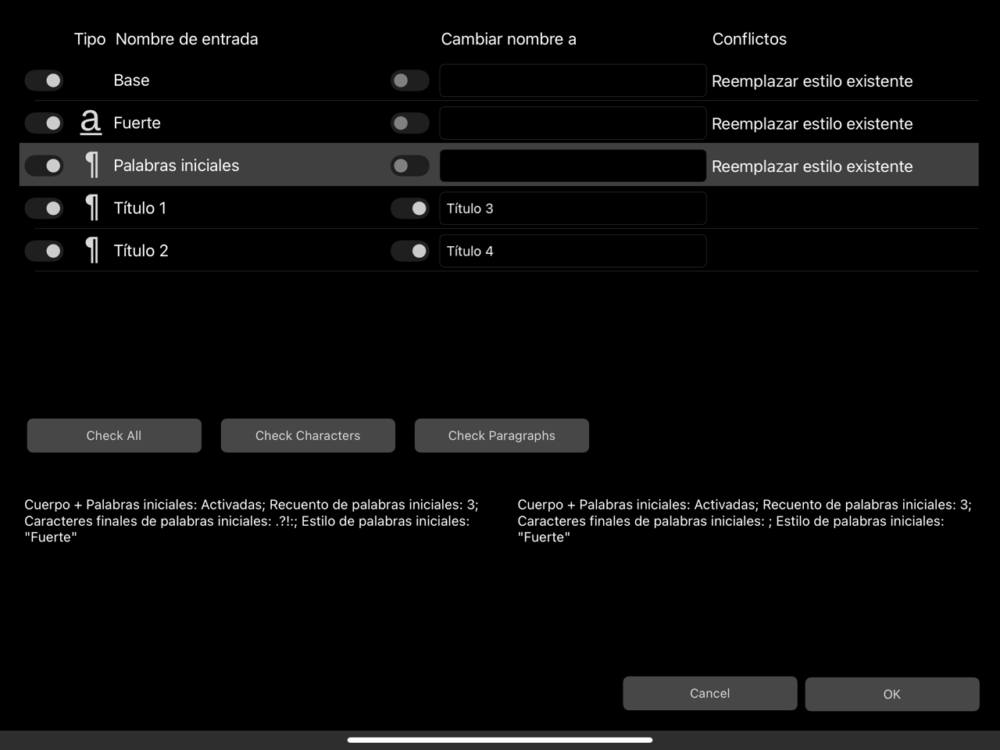This screenshot has height=750, width=1000.
Task: Click the paragraph icon beside Título 2
Action: tap(91, 250)
